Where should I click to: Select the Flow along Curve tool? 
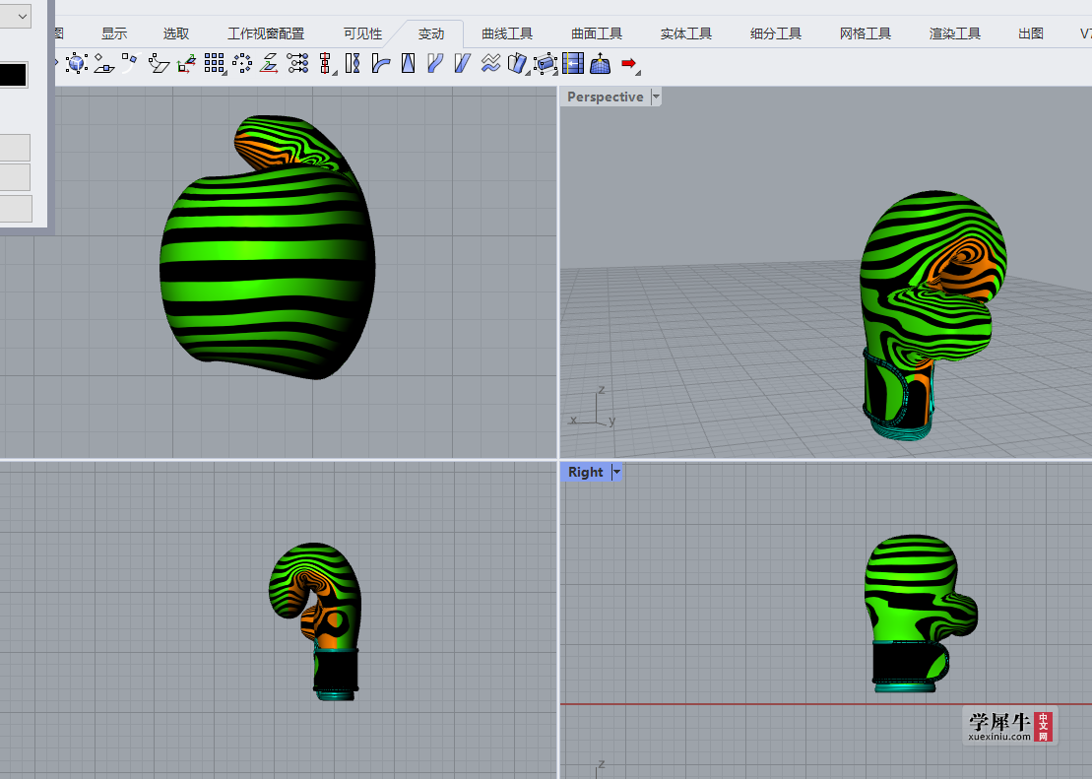pos(435,64)
